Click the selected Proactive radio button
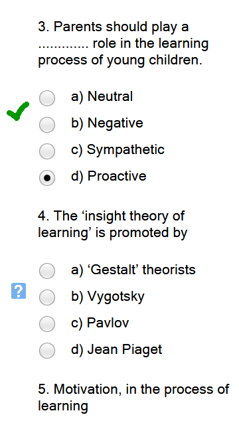The image size is (239, 425). (47, 177)
